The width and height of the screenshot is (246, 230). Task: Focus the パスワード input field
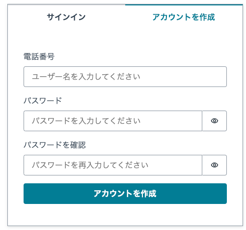point(113,121)
